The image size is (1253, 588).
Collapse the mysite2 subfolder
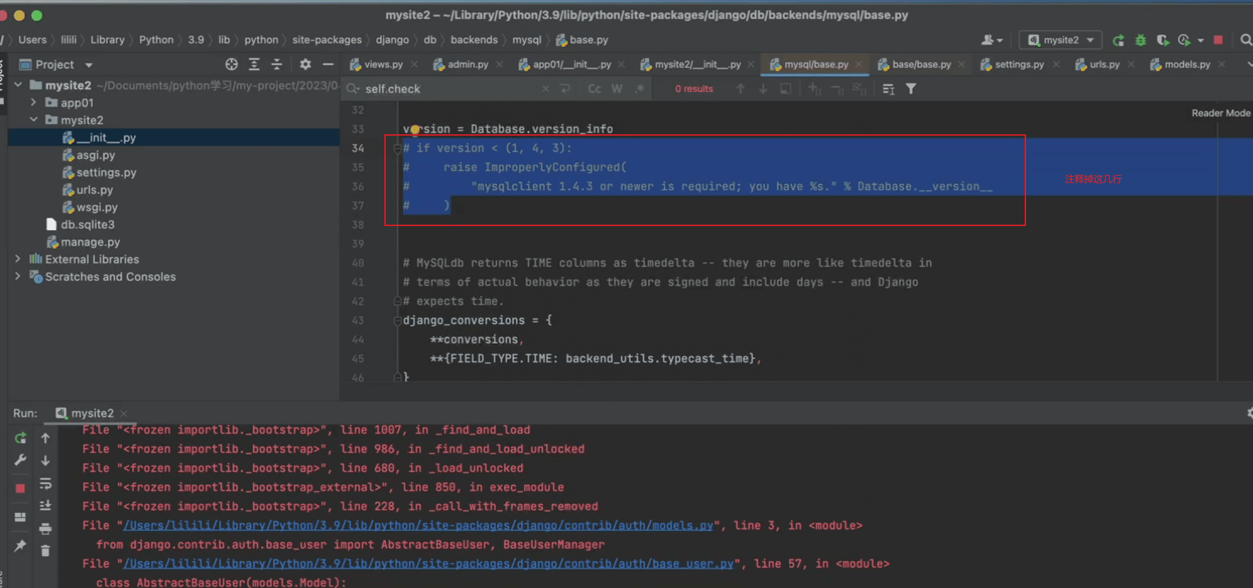33,120
